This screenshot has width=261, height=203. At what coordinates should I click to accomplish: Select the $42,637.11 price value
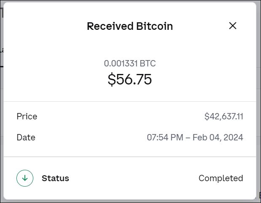point(223,116)
